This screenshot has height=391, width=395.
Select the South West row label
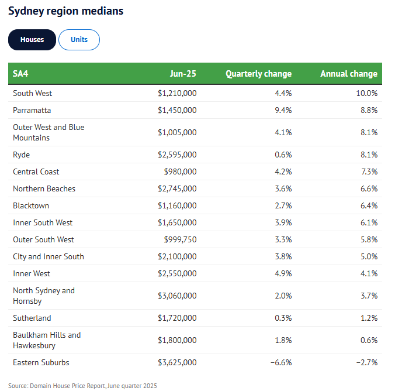(33, 93)
